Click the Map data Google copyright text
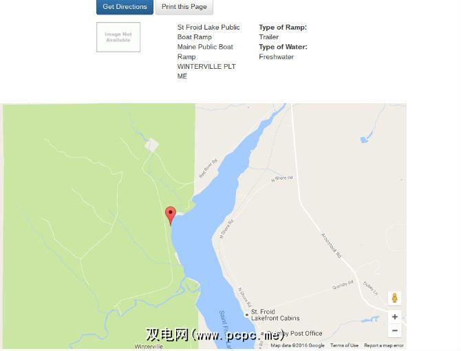This screenshot has width=461, height=351. pyautogui.click(x=297, y=345)
